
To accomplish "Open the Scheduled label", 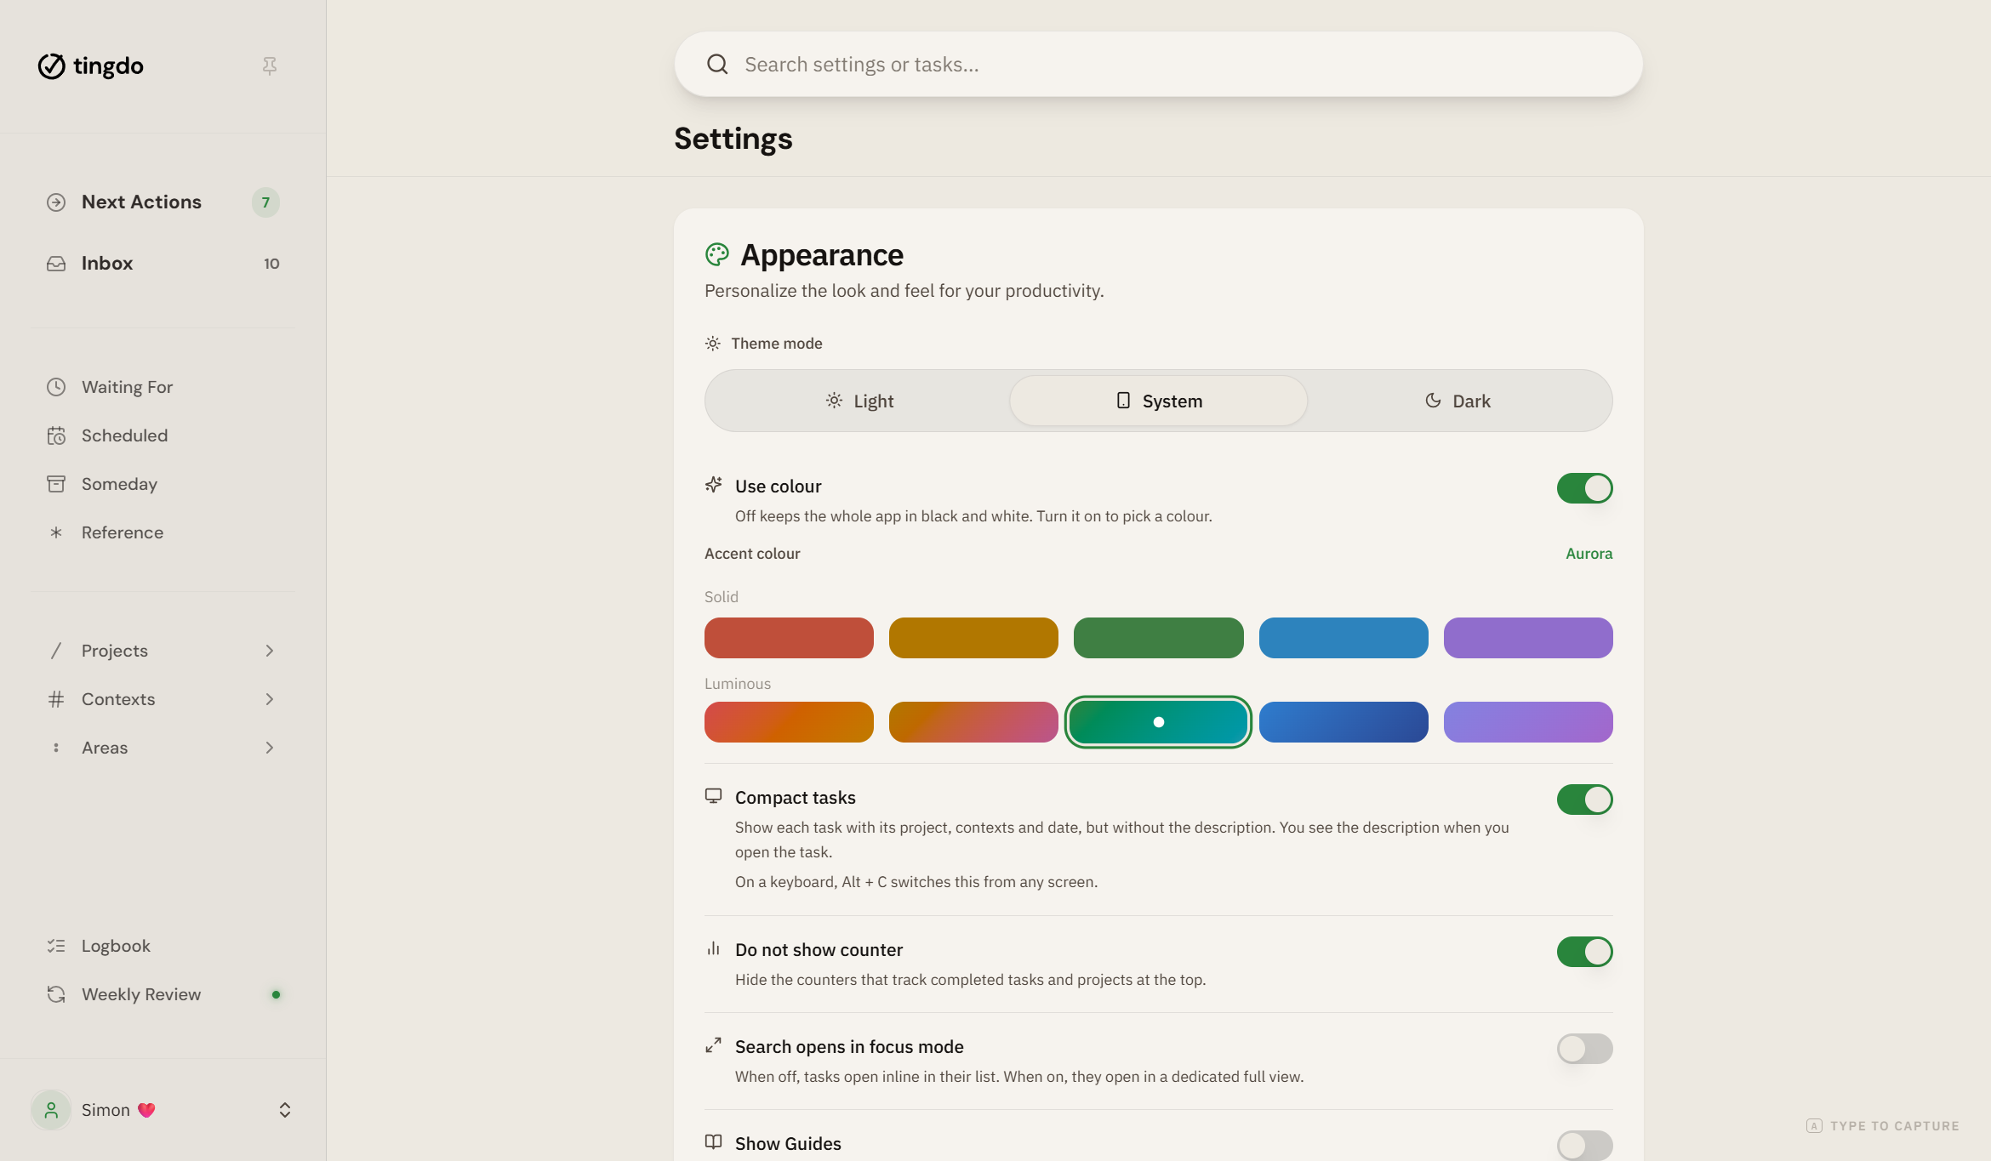I will [124, 435].
